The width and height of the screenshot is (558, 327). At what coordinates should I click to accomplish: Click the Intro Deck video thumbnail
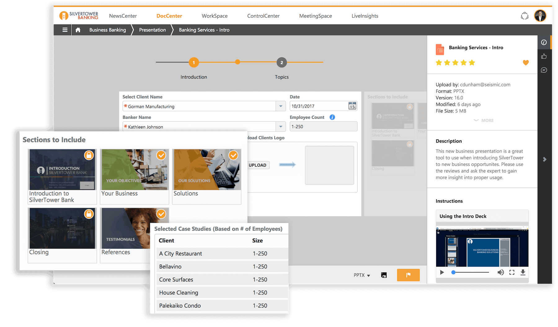[482, 247]
